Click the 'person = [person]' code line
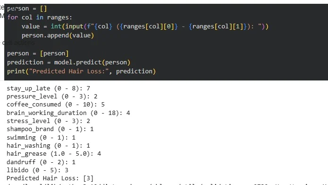The height and width of the screenshot is (185, 328). (x=38, y=53)
